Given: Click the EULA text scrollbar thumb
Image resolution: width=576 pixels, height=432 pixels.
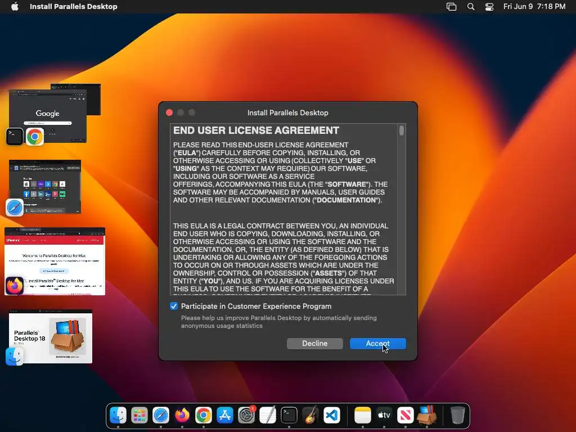Looking at the screenshot, I should (x=402, y=130).
